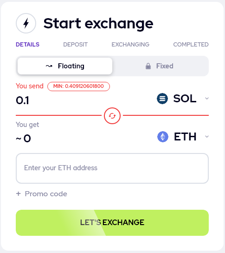
Task: Select the EXCHANGING step tab
Action: tap(130, 44)
